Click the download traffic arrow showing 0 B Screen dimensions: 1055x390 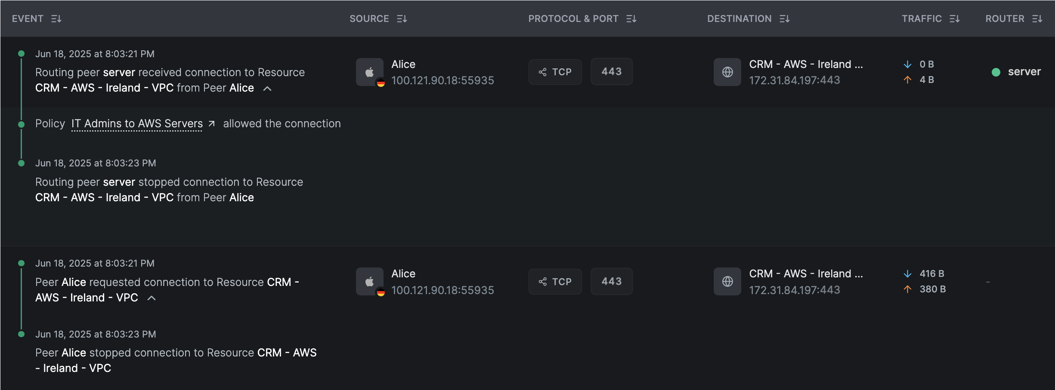(908, 64)
